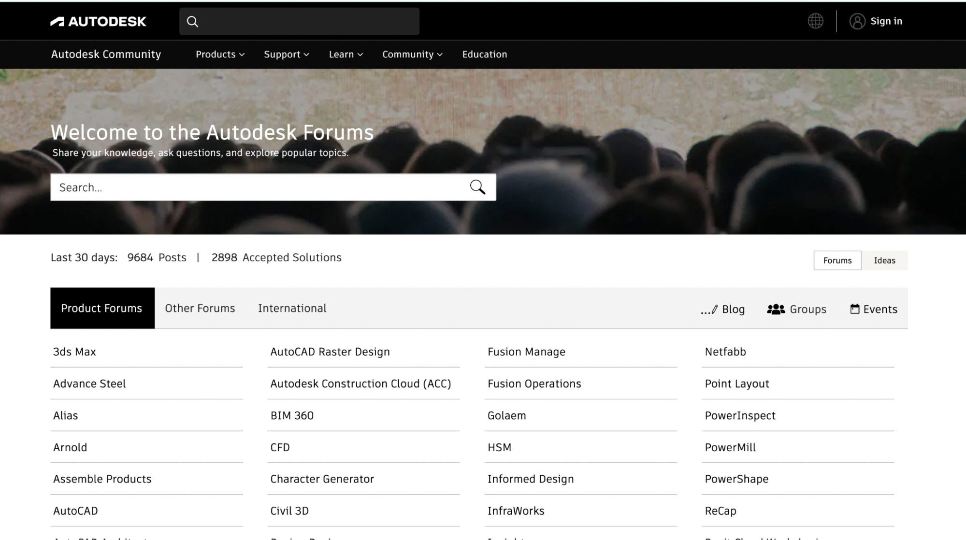The height and width of the screenshot is (540, 966).
Task: Switch to the International tab
Action: tap(292, 308)
